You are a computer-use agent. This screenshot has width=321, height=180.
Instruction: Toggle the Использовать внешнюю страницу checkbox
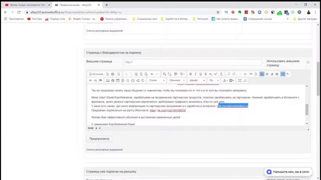point(308,62)
